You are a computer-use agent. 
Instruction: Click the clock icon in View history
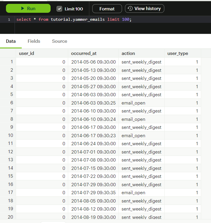coord(130,8)
